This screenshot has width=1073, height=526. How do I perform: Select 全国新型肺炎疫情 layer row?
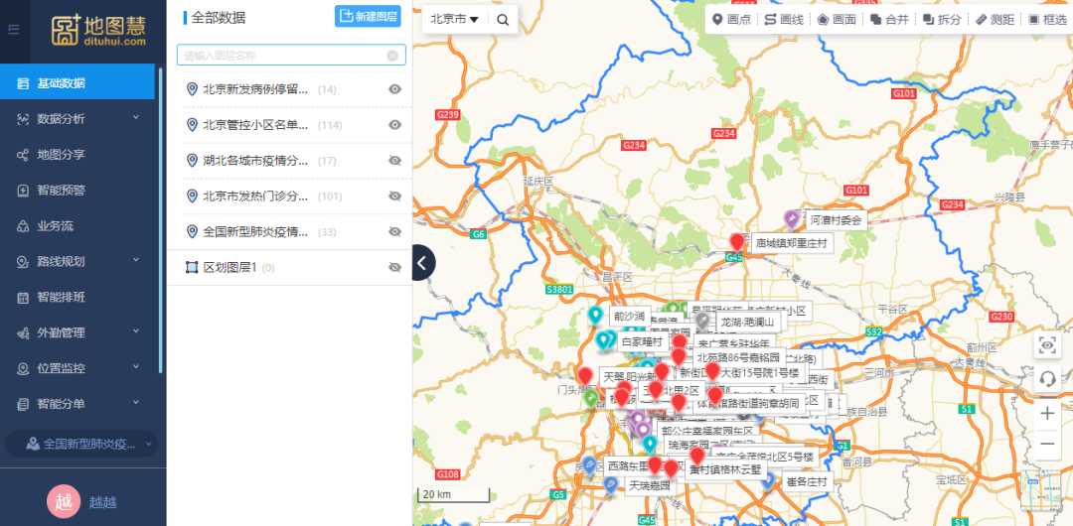pyautogui.click(x=289, y=232)
